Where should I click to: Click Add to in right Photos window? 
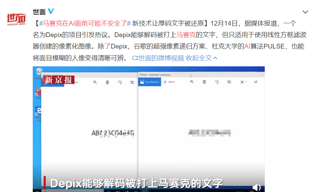point(169,82)
